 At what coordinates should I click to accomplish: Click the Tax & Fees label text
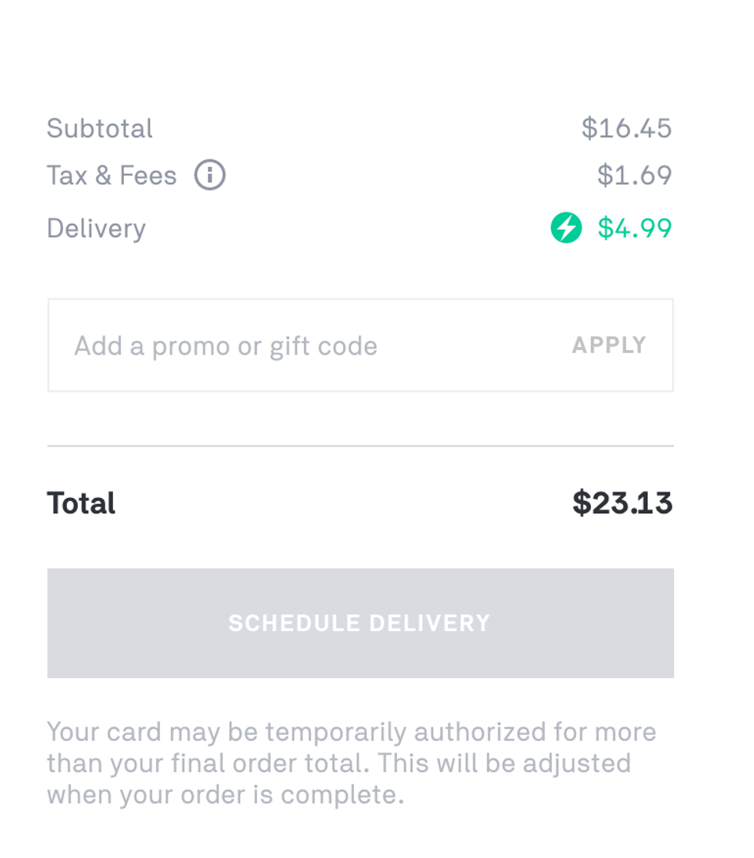112,176
